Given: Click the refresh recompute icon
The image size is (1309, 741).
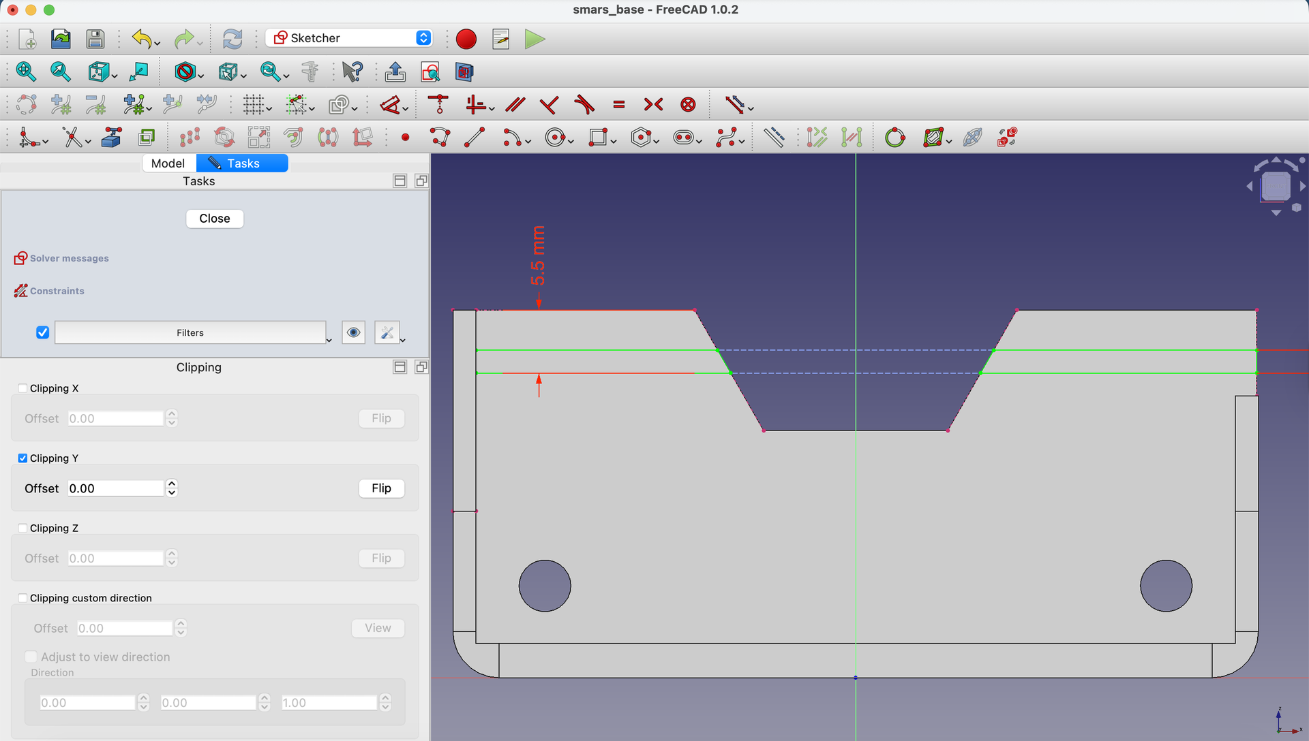Looking at the screenshot, I should [232, 39].
